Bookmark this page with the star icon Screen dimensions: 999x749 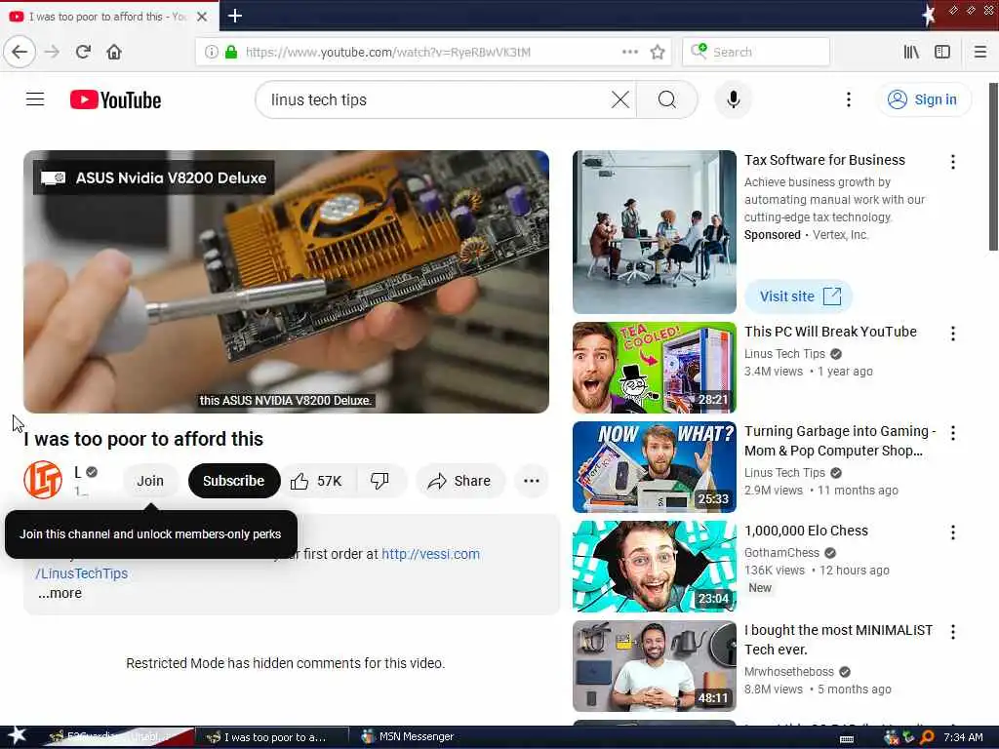click(658, 52)
